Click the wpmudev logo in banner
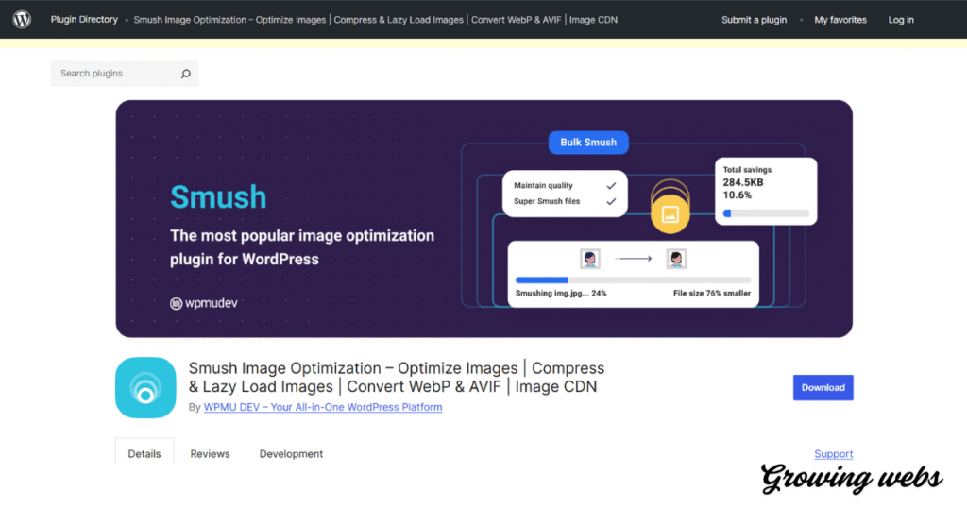The width and height of the screenshot is (967, 508). (x=204, y=303)
